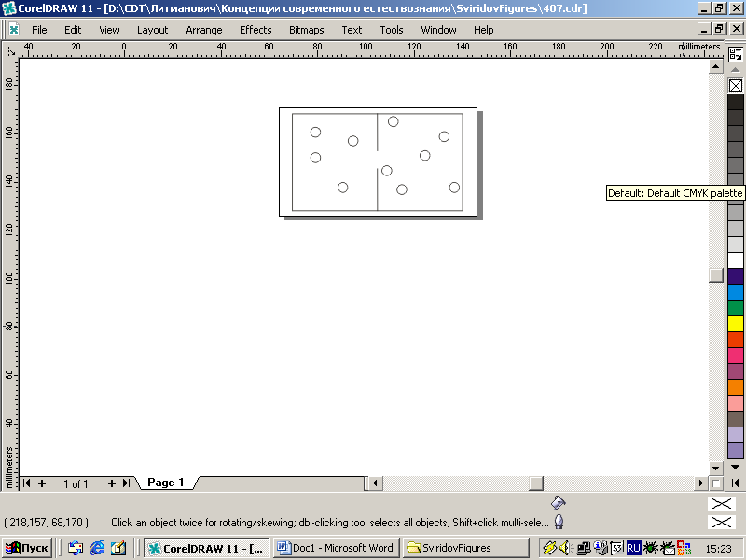Click the horizontal scrollbar thumb

[x=536, y=483]
